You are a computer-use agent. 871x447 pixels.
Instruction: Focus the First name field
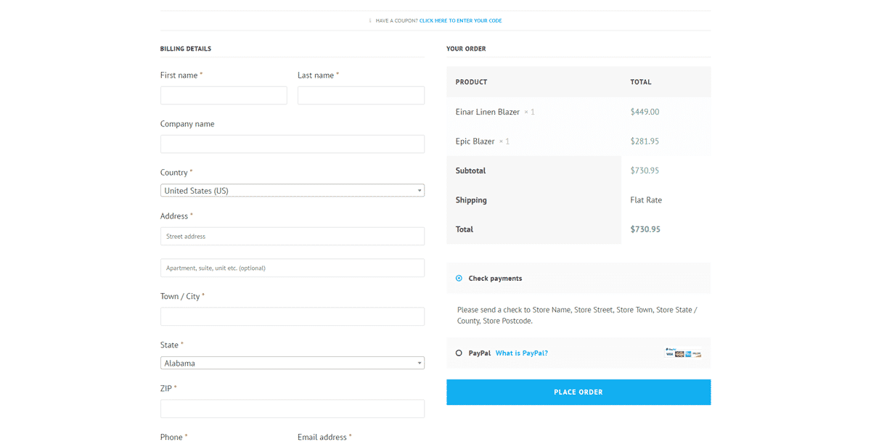(x=224, y=96)
